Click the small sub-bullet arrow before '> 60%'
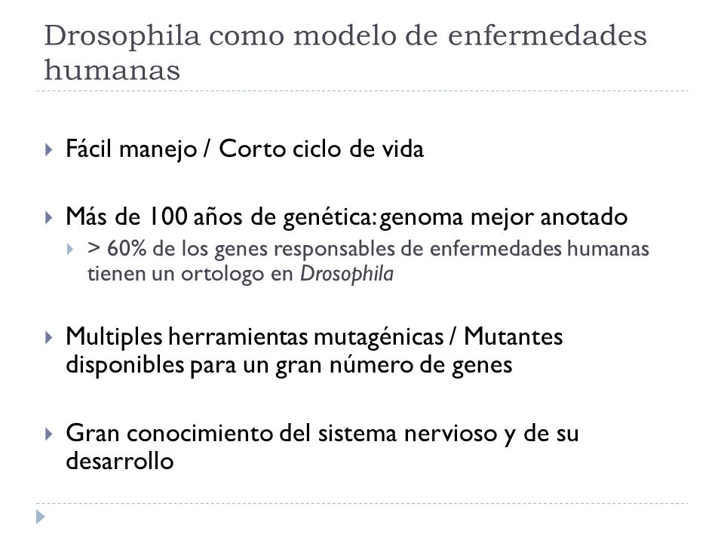Screen dimensions: 724x543 (69, 250)
